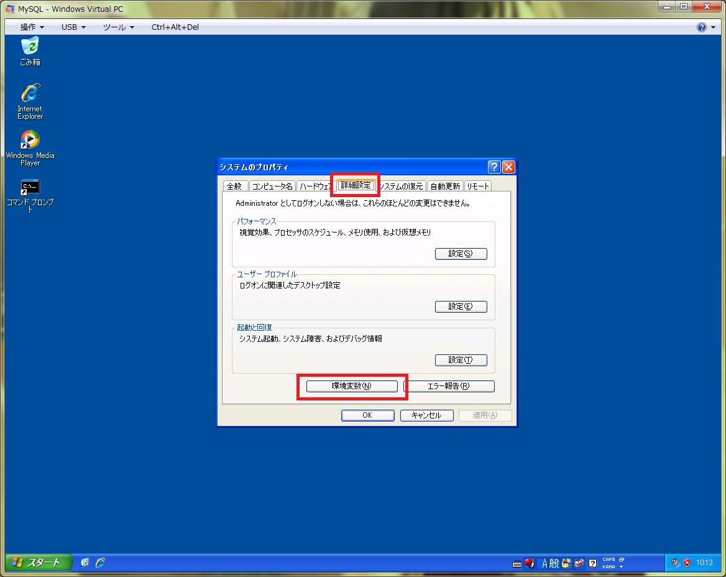The height and width of the screenshot is (577, 726).
Task: Click the red security shield tray icon
Action: 687,562
